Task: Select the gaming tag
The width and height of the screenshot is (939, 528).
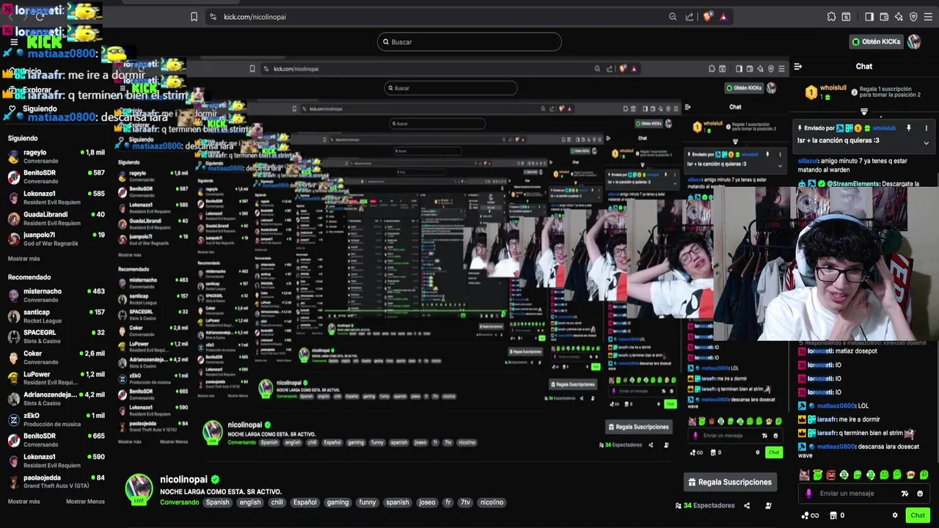Action: coord(337,502)
